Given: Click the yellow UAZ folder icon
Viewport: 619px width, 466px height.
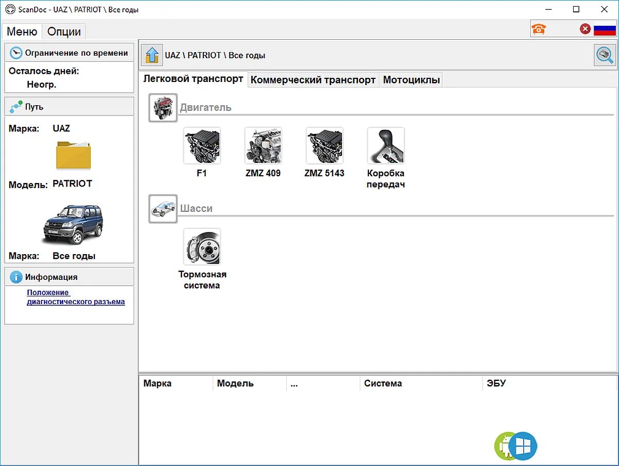Looking at the screenshot, I should (73, 155).
